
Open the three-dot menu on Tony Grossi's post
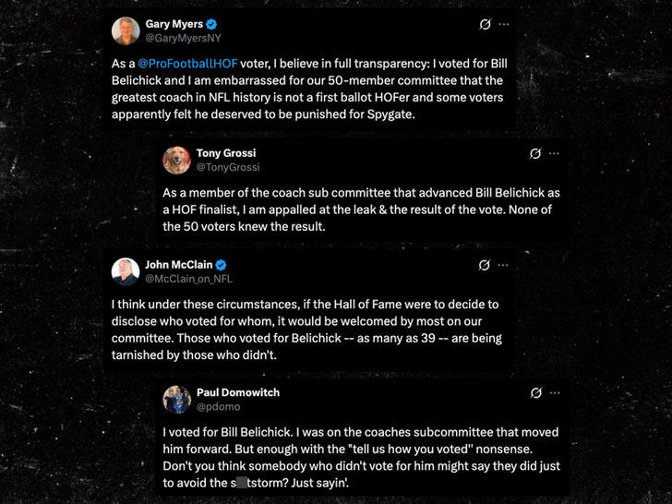(554, 152)
